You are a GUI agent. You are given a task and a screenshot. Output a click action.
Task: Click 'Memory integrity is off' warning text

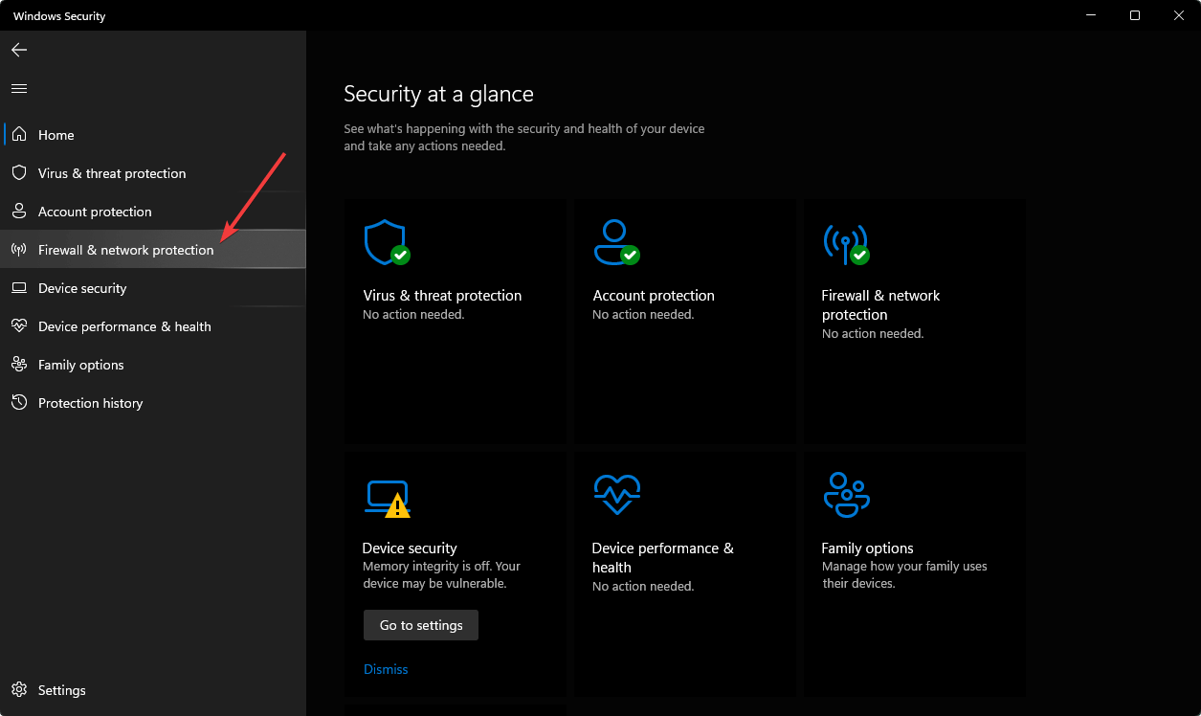pos(441,574)
